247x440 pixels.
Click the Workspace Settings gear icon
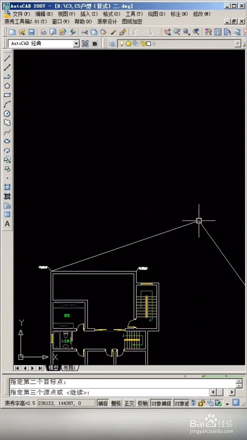[85, 44]
